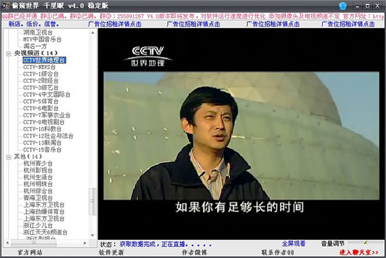The image size is (386, 258).
Task: Click 全屏观看 to go fullscreen
Action: pos(297,244)
